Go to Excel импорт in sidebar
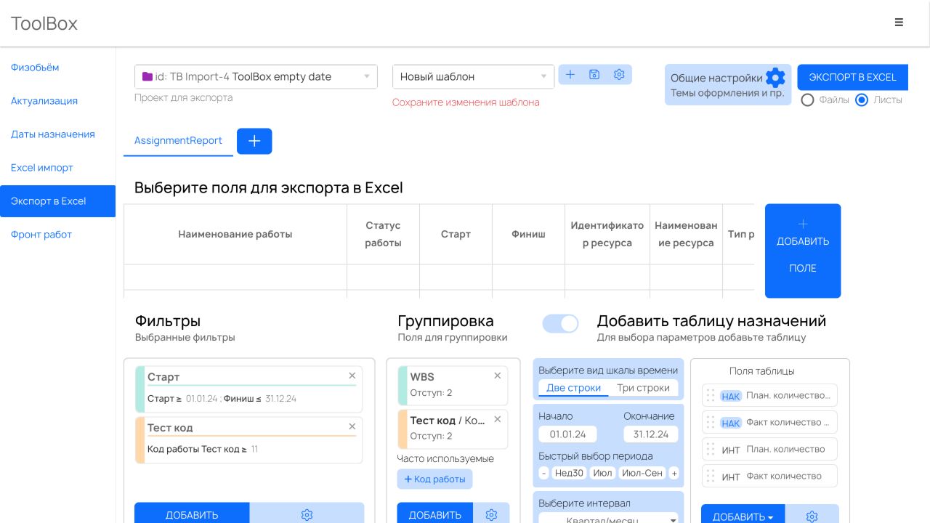 (42, 168)
